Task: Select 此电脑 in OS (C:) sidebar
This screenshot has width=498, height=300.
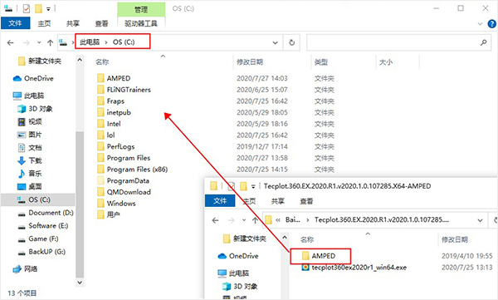Action: point(28,96)
